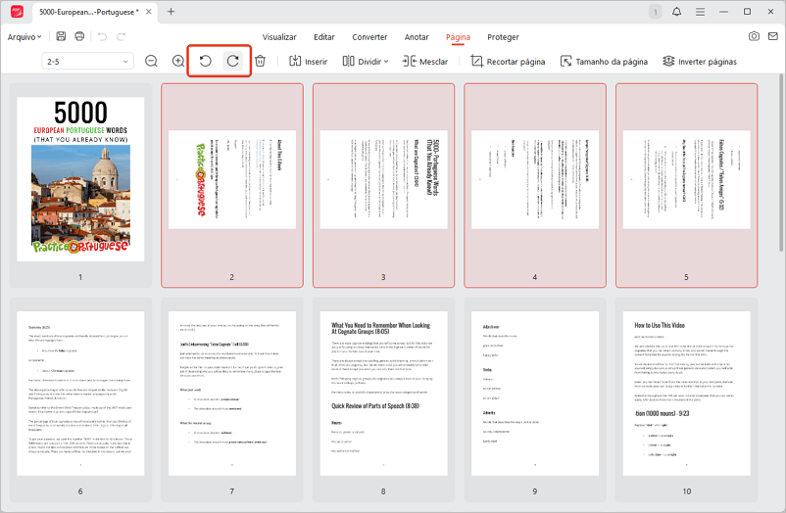Click Tamanho da página button

click(604, 61)
